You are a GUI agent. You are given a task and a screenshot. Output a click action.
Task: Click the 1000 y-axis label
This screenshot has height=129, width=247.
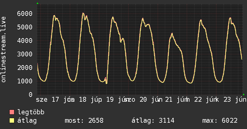25,81
